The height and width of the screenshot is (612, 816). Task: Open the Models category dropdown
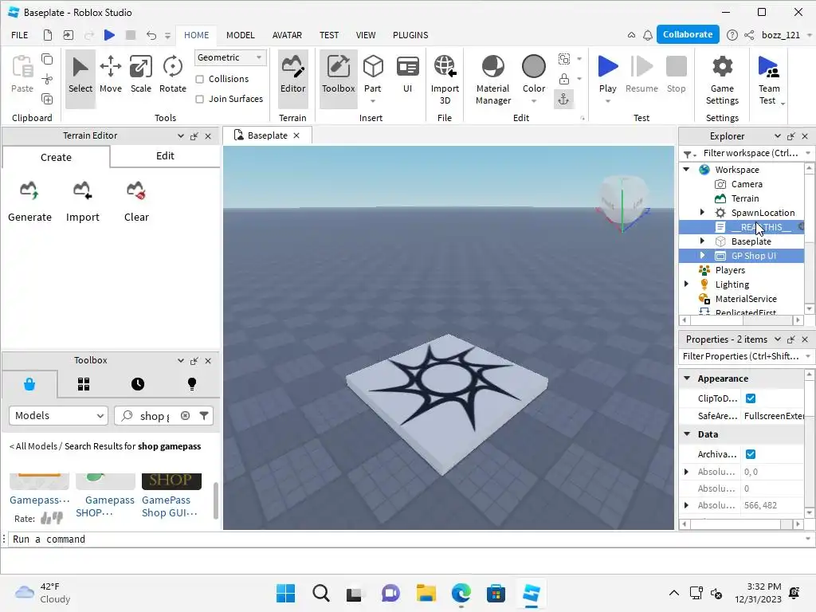(x=58, y=415)
